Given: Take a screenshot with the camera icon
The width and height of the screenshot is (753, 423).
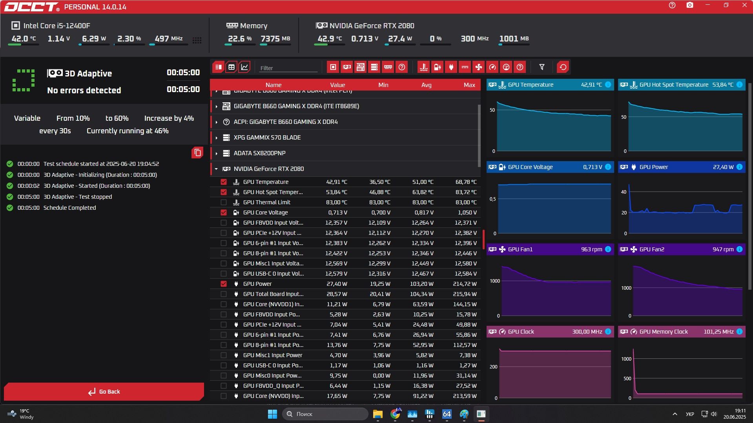Looking at the screenshot, I should tap(690, 5).
